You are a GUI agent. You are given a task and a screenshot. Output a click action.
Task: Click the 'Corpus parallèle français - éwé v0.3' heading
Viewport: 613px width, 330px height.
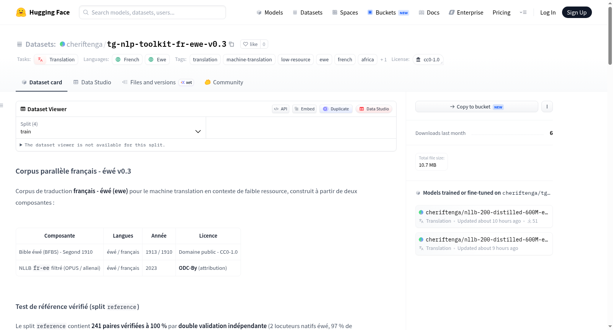coord(73,171)
